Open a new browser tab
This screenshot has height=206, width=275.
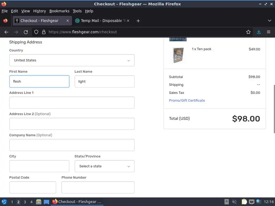(138, 21)
